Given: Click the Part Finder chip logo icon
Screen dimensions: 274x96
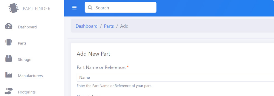Looking at the screenshot, I should click(x=14, y=8).
